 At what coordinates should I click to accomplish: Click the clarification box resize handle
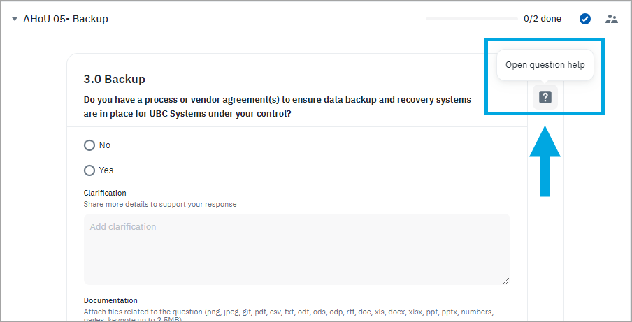point(505,279)
